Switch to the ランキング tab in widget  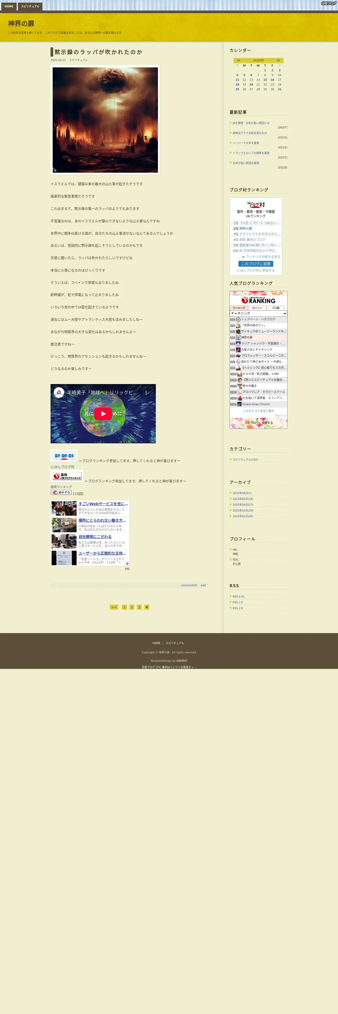click(239, 308)
